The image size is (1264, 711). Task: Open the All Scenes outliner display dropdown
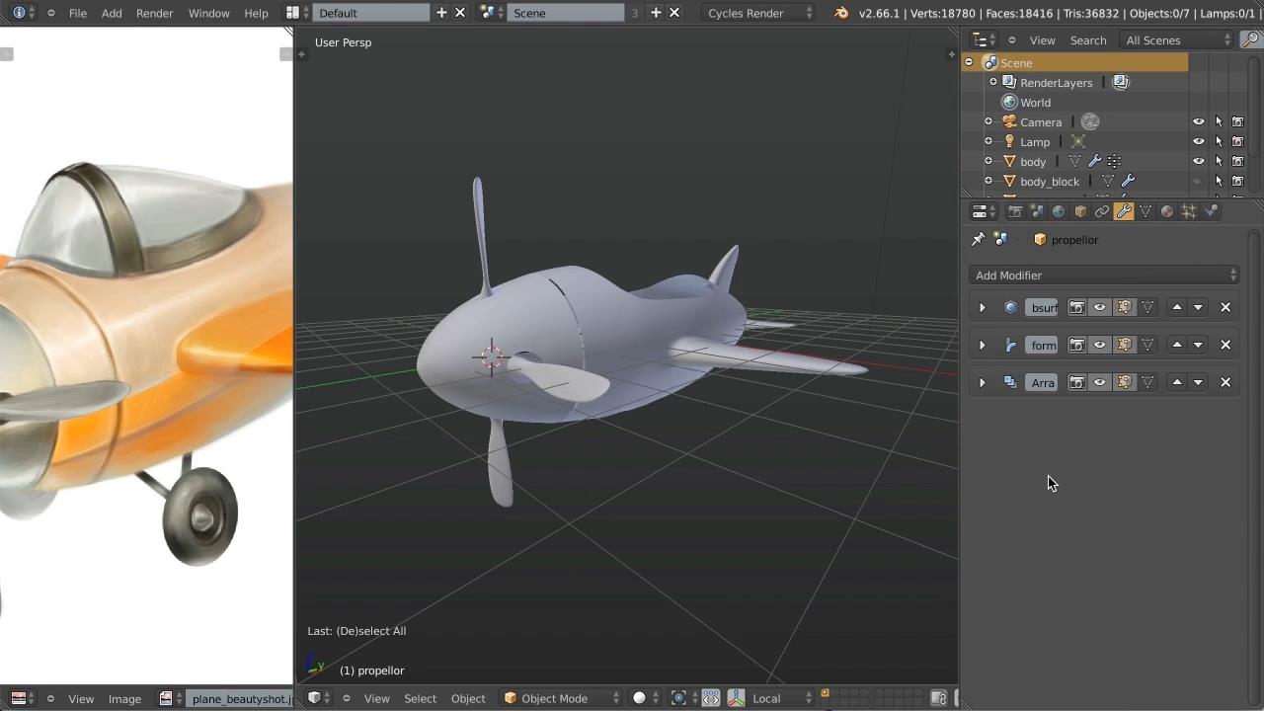[x=1179, y=40]
